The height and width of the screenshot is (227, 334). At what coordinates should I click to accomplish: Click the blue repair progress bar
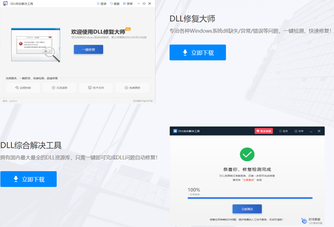pyautogui.click(x=250, y=198)
